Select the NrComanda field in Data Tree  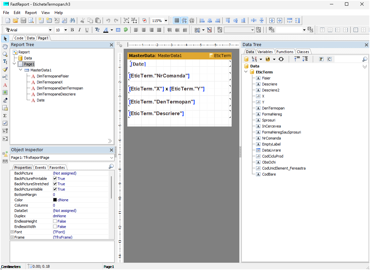[271, 138]
